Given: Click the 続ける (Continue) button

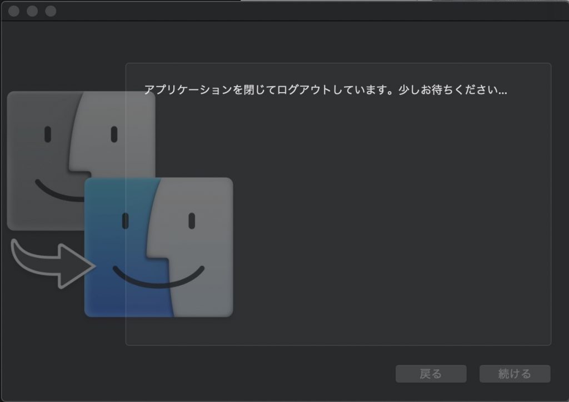Looking at the screenshot, I should (515, 374).
